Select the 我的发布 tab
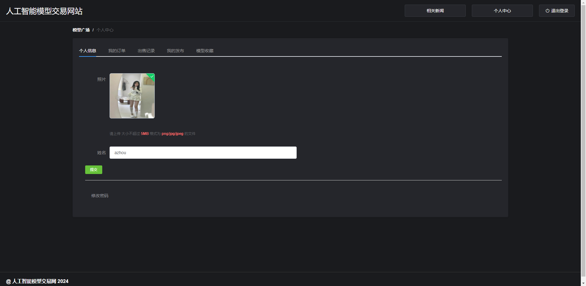Screen dimensions: 586x286 click(x=175, y=51)
